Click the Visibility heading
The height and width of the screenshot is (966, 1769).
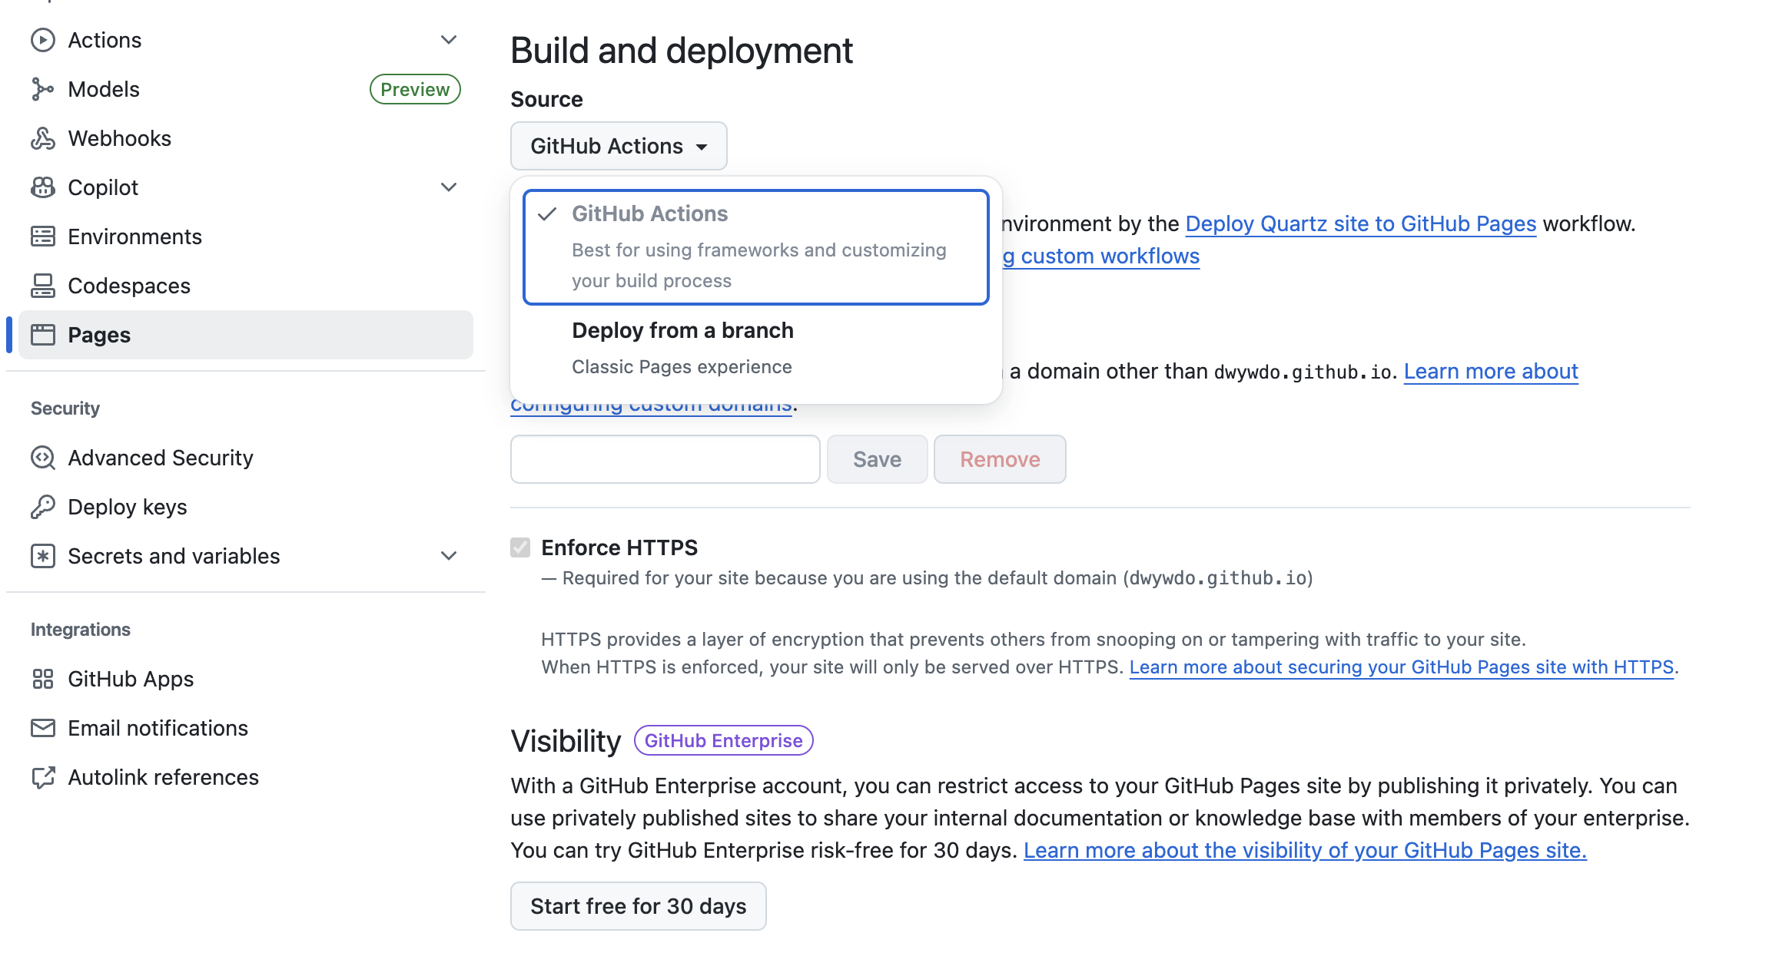click(566, 741)
